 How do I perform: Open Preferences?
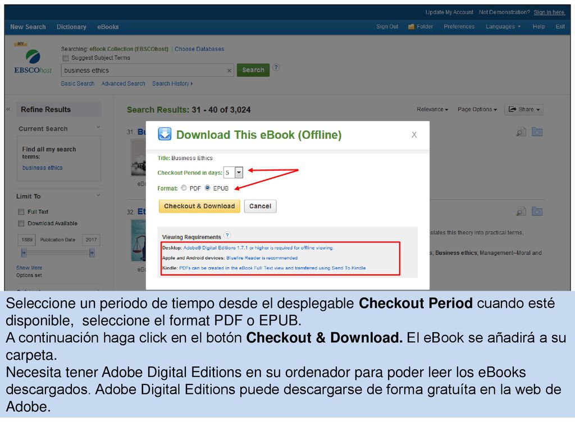coord(459,26)
